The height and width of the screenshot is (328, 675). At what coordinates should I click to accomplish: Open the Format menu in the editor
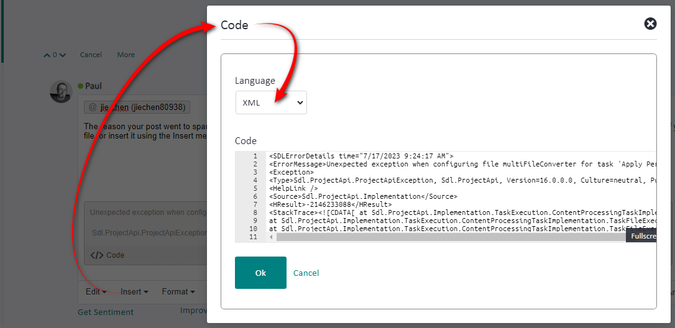[178, 291]
